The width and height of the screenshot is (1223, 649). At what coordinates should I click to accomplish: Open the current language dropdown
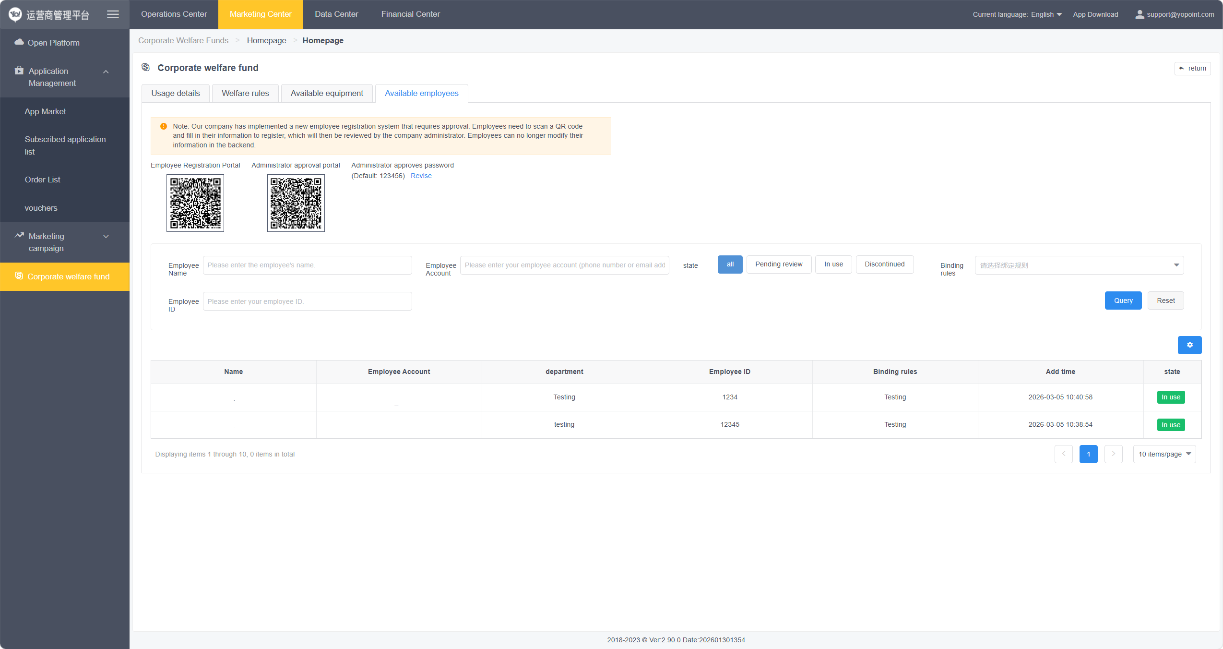[1046, 14]
